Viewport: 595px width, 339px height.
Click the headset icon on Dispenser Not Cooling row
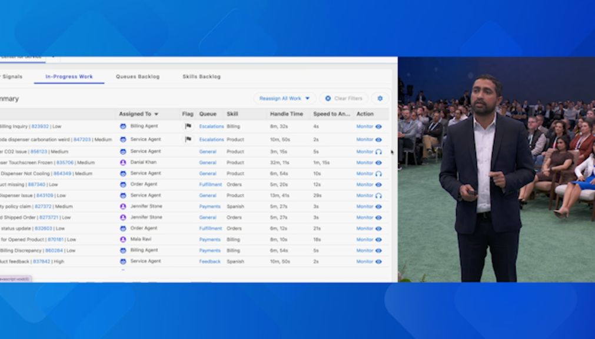(x=378, y=174)
